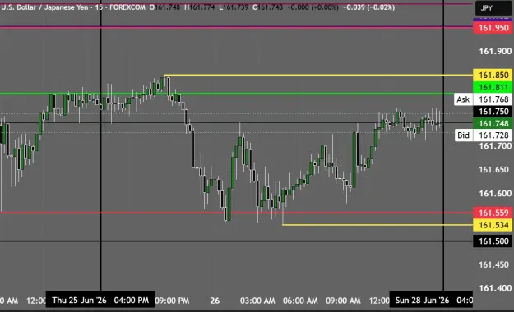Click the H161.774 high value in the legend
Screen dimensions: 514x312
coord(200,7)
